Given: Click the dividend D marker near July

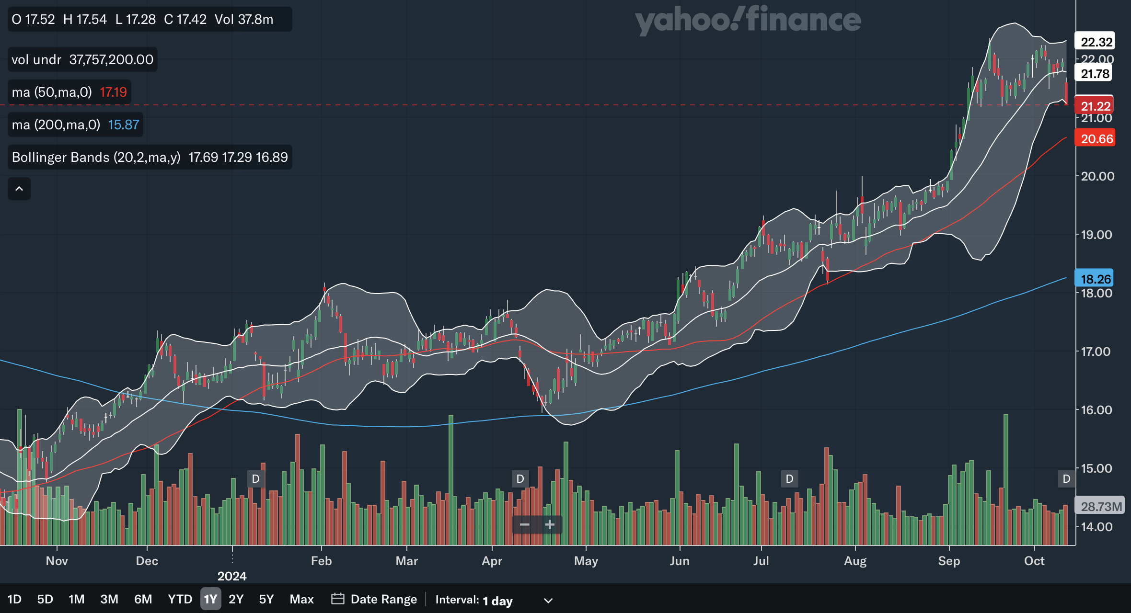Looking at the screenshot, I should point(789,479).
